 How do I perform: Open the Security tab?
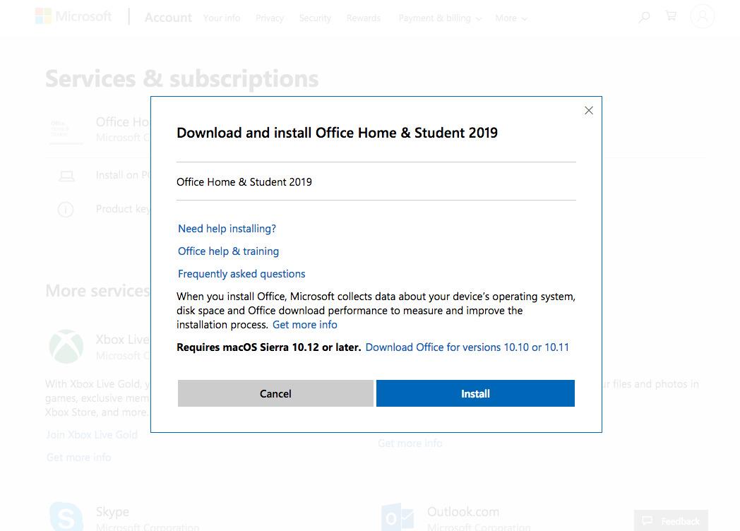[x=315, y=18]
